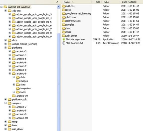Select the usb_driver folder icon in file list
Viewport: 143px width, 131px height.
point(64,35)
